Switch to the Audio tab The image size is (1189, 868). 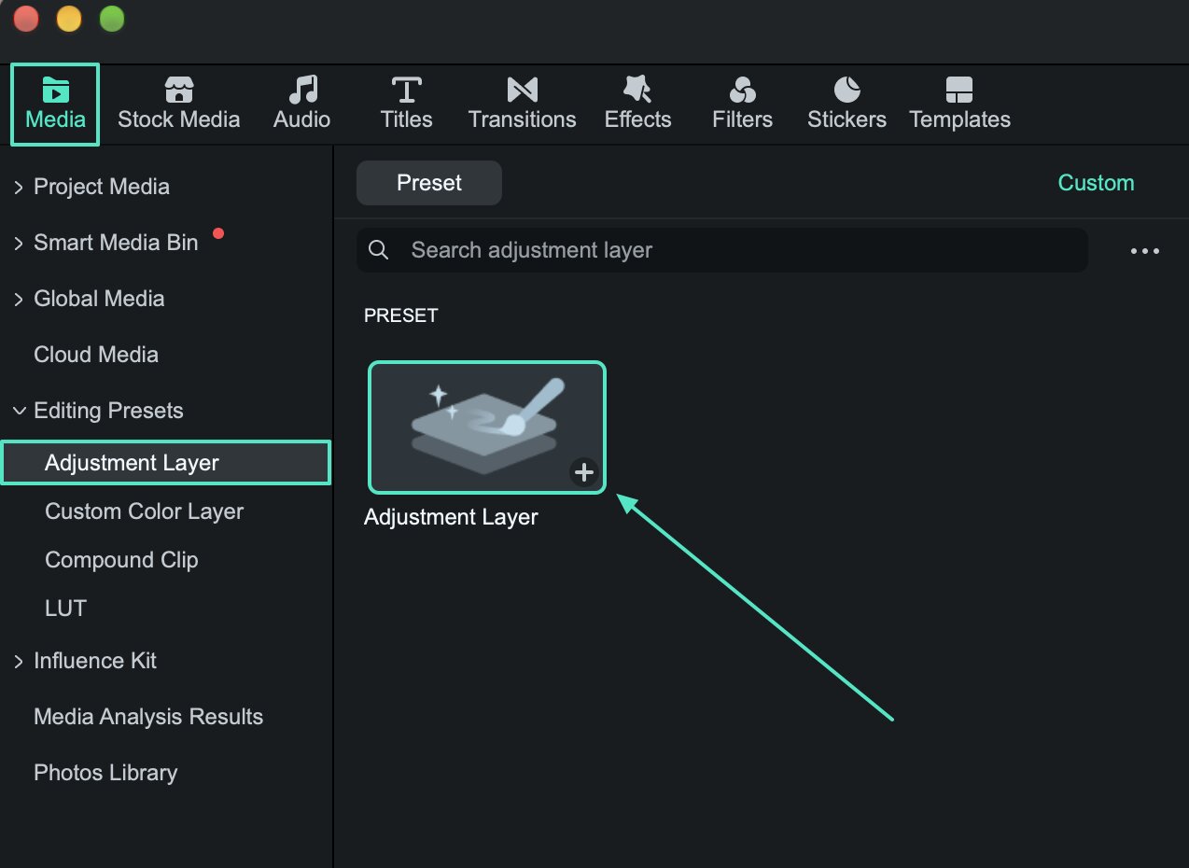[x=301, y=105]
